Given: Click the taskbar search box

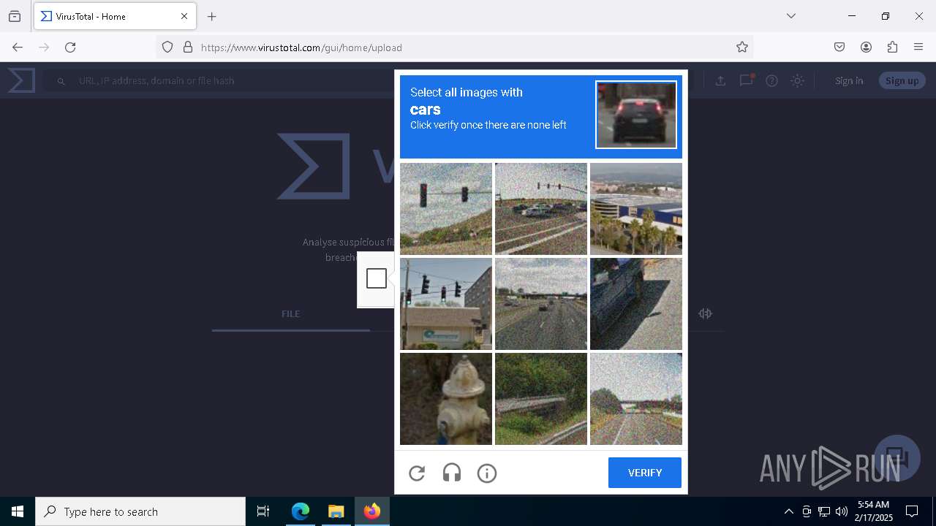Looking at the screenshot, I should click(140, 511).
